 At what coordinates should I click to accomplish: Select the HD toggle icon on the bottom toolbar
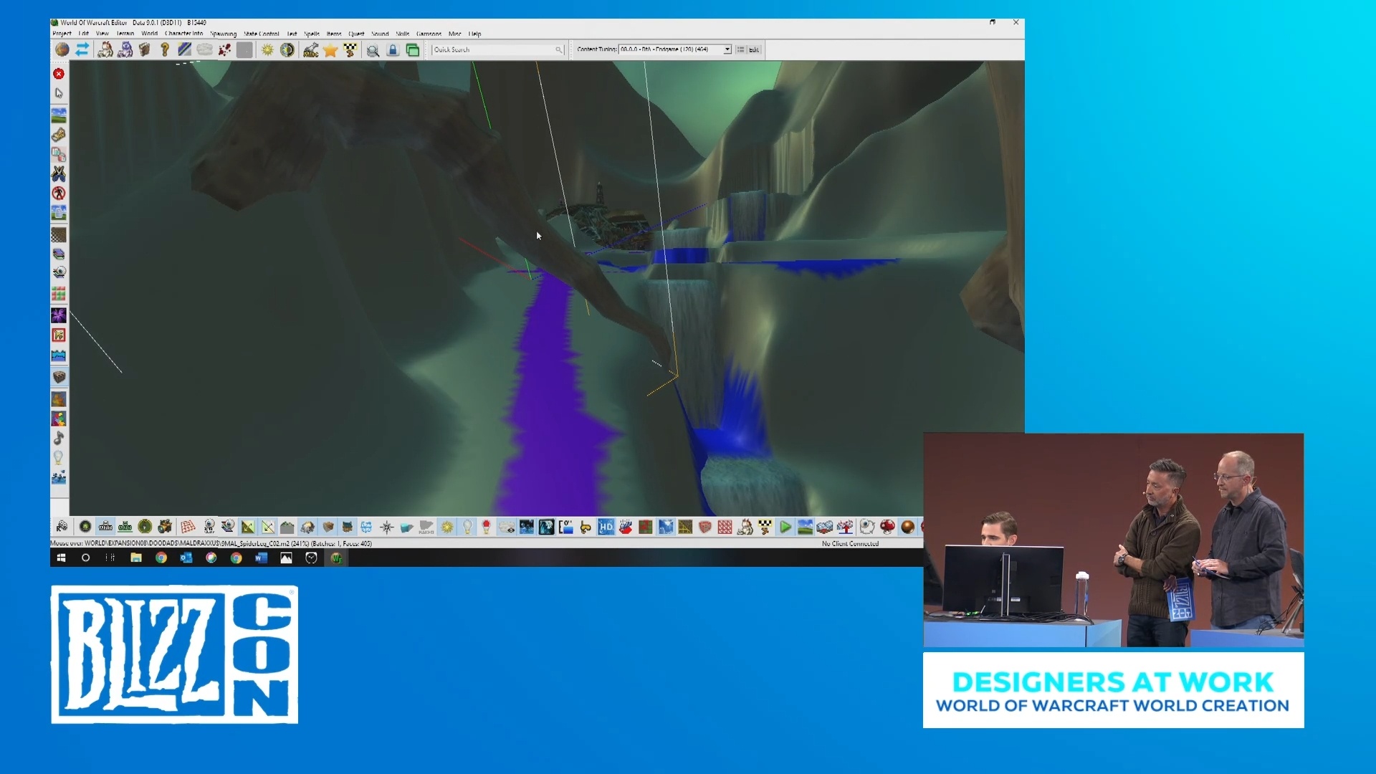click(606, 527)
